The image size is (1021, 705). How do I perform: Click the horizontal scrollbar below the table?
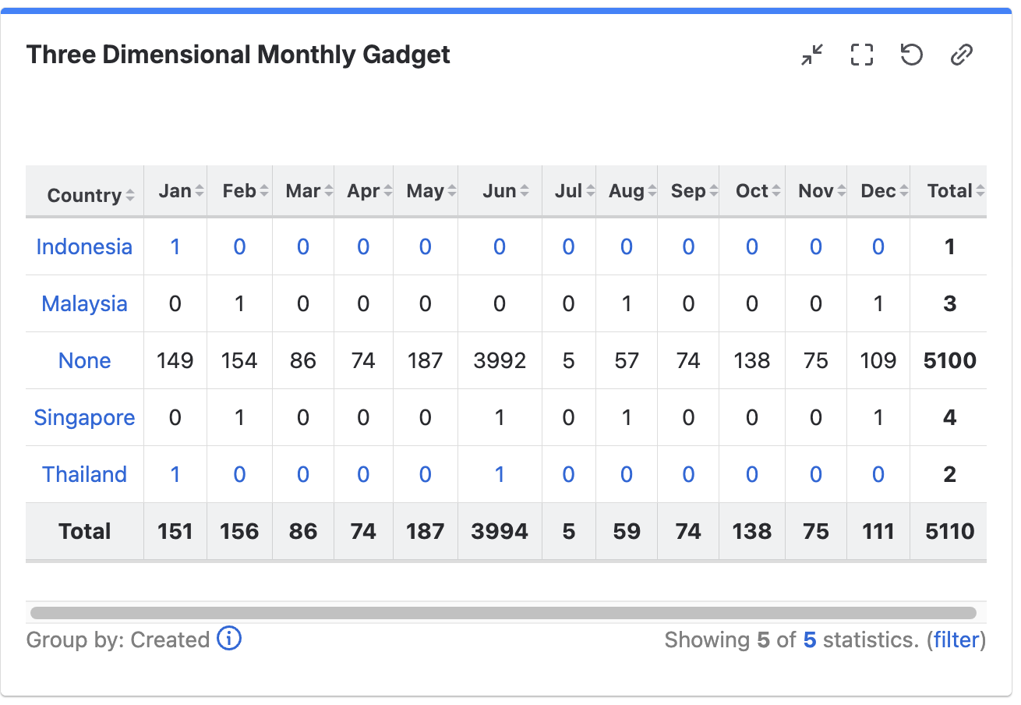(503, 613)
